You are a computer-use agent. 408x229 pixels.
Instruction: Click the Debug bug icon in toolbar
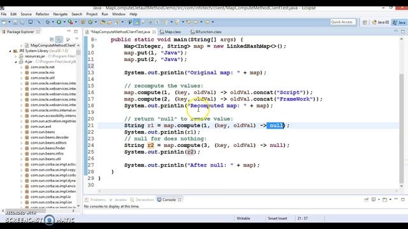[48, 22]
